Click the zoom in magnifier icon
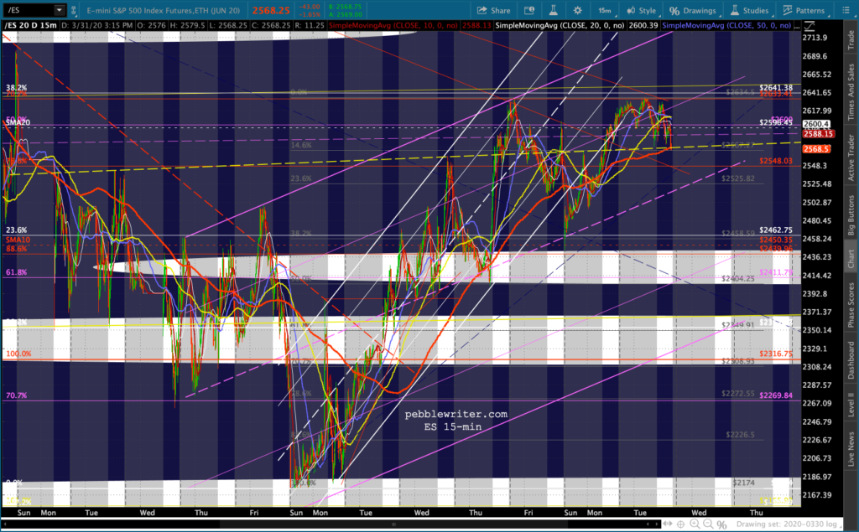 (x=694, y=524)
